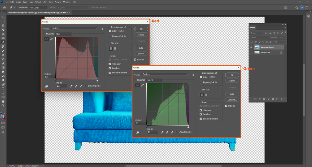Select the Brush tool

tap(3, 51)
